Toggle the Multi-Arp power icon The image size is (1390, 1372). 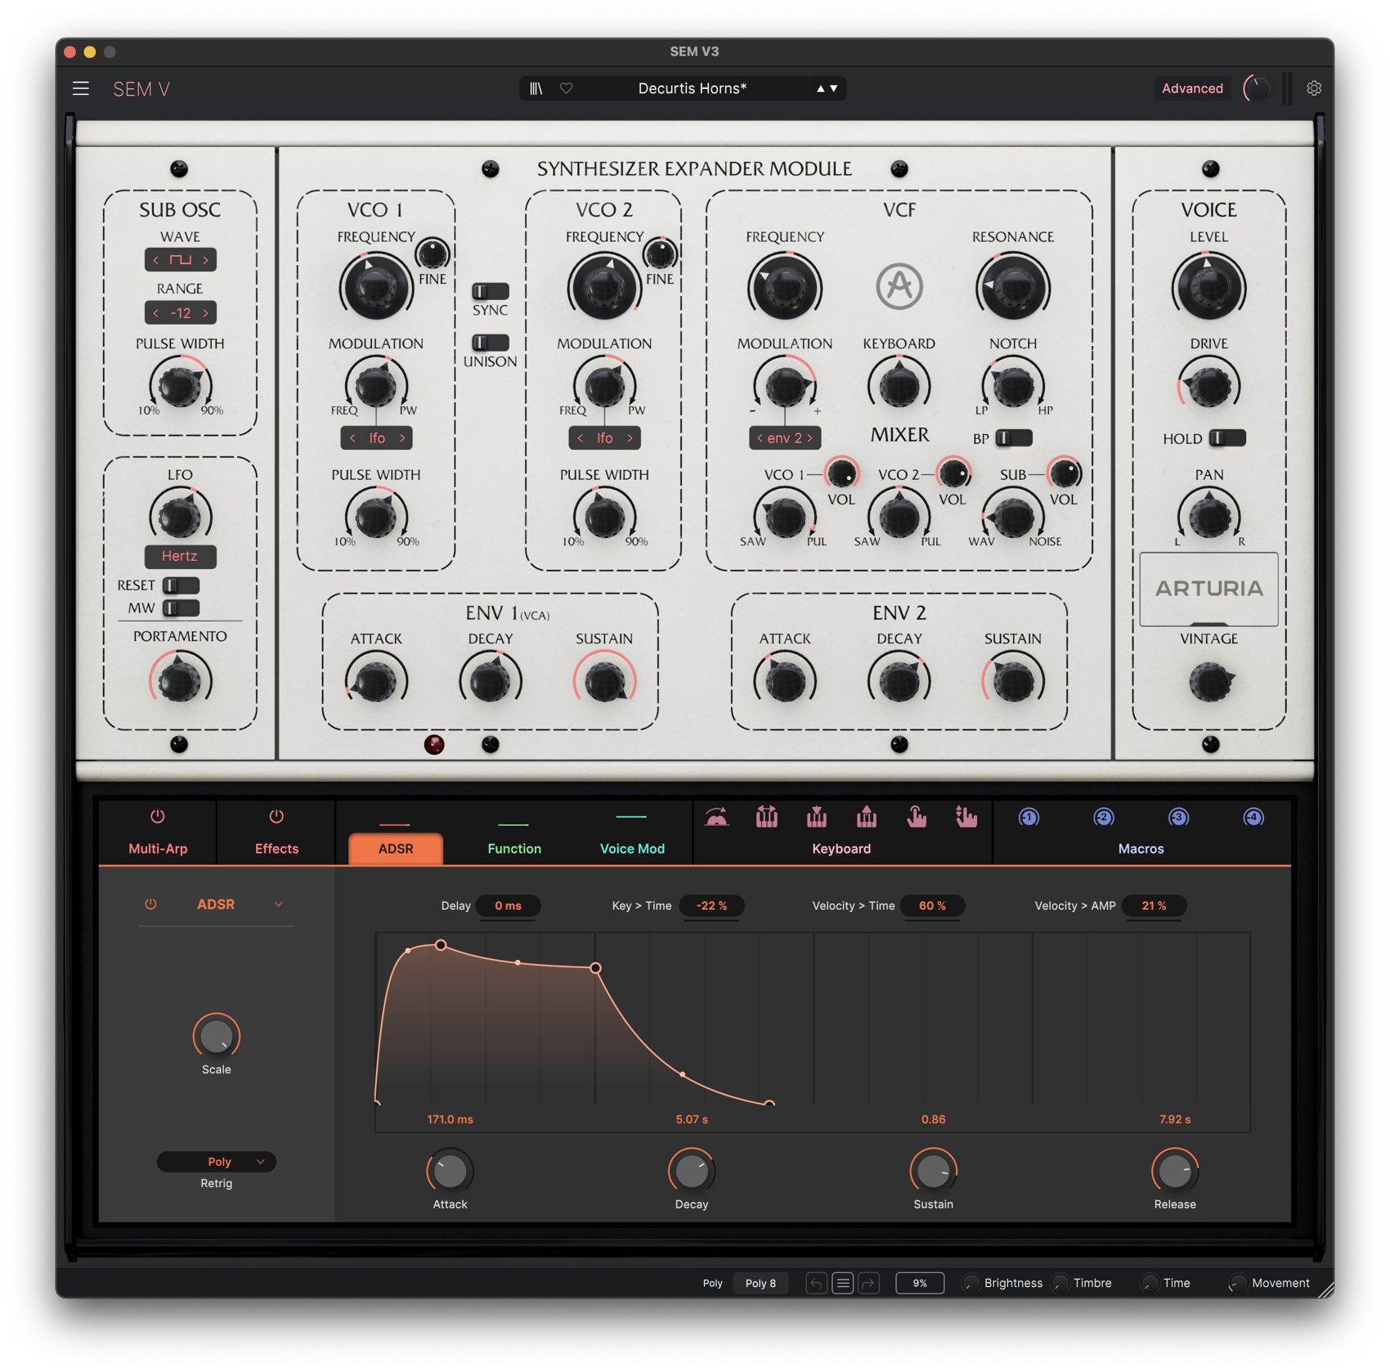coord(158,817)
